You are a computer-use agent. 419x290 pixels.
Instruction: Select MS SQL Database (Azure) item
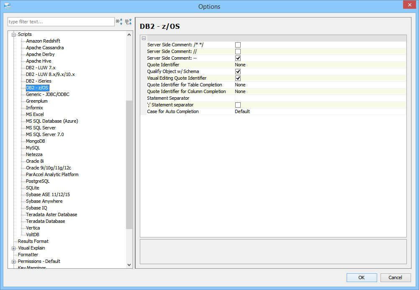pos(52,121)
